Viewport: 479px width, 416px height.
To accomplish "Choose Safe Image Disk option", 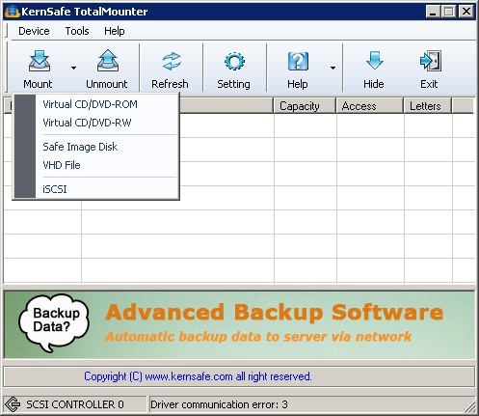I will click(x=106, y=147).
